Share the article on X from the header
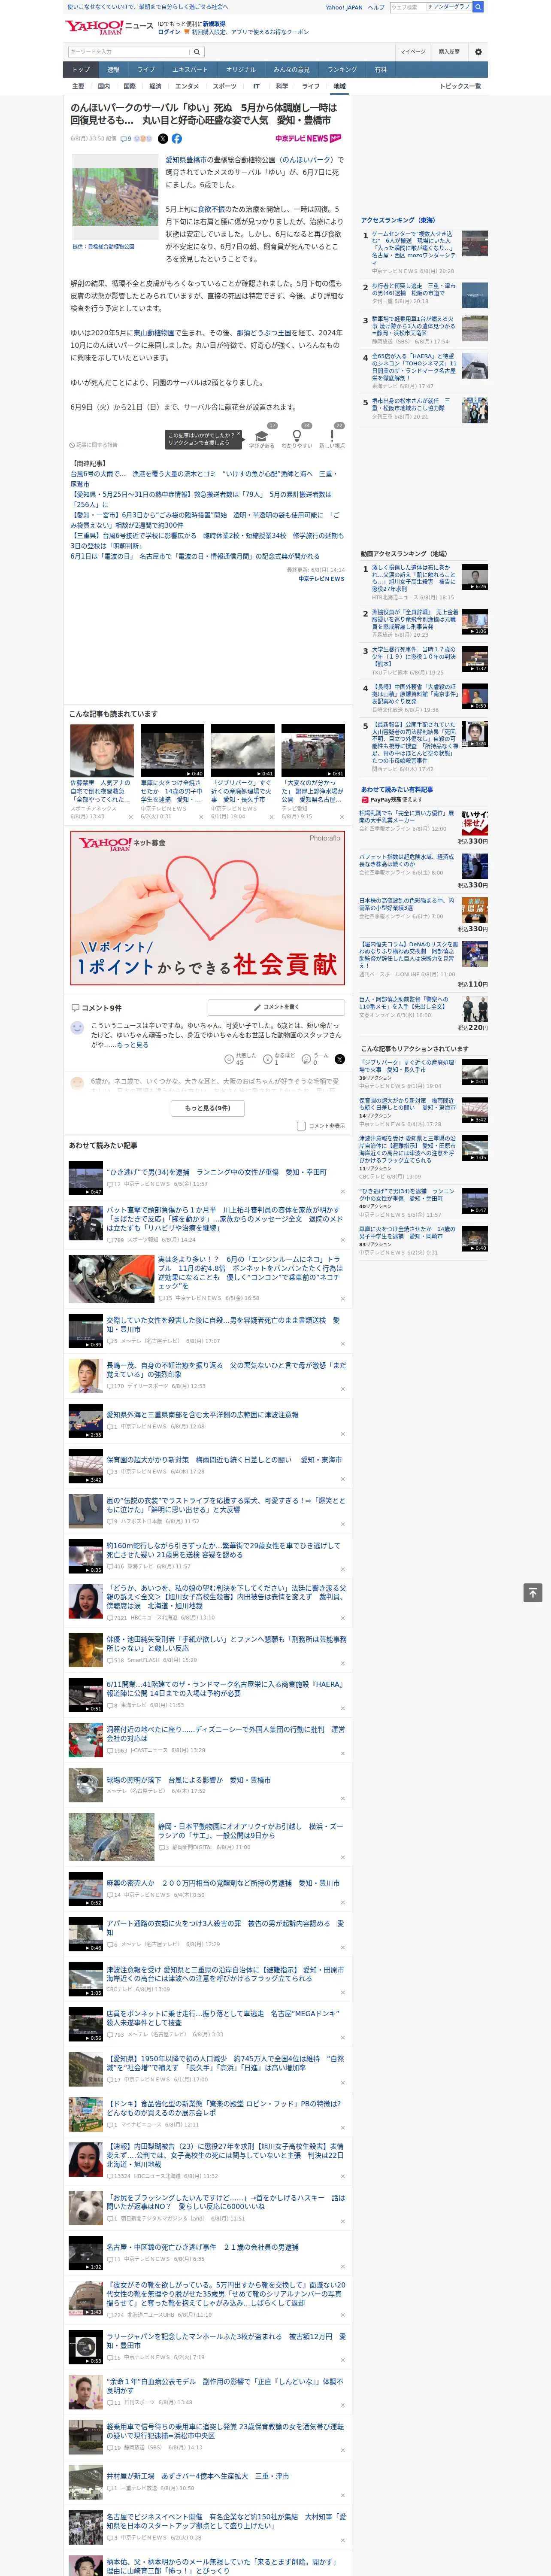Image resolution: width=551 pixels, height=2576 pixels. [x=163, y=139]
